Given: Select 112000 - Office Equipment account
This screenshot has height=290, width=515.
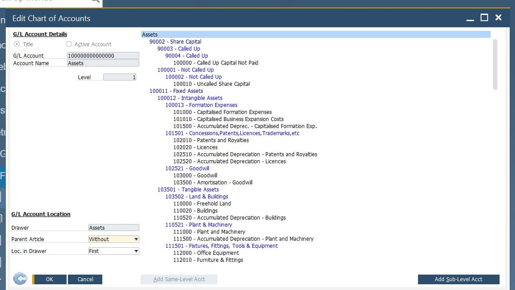Looking at the screenshot, I should tap(206, 253).
